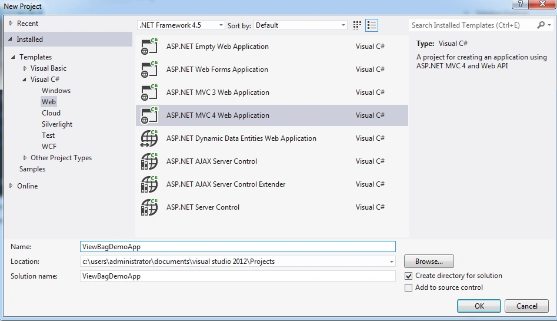557x321 pixels.
Task: Click the AJAX Server Control Extender icon
Action: click(x=149, y=184)
